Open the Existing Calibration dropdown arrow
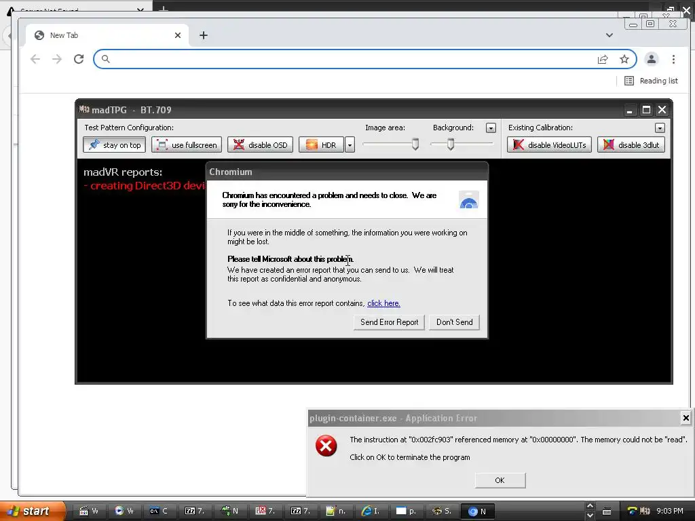The width and height of the screenshot is (695, 521). 660,128
